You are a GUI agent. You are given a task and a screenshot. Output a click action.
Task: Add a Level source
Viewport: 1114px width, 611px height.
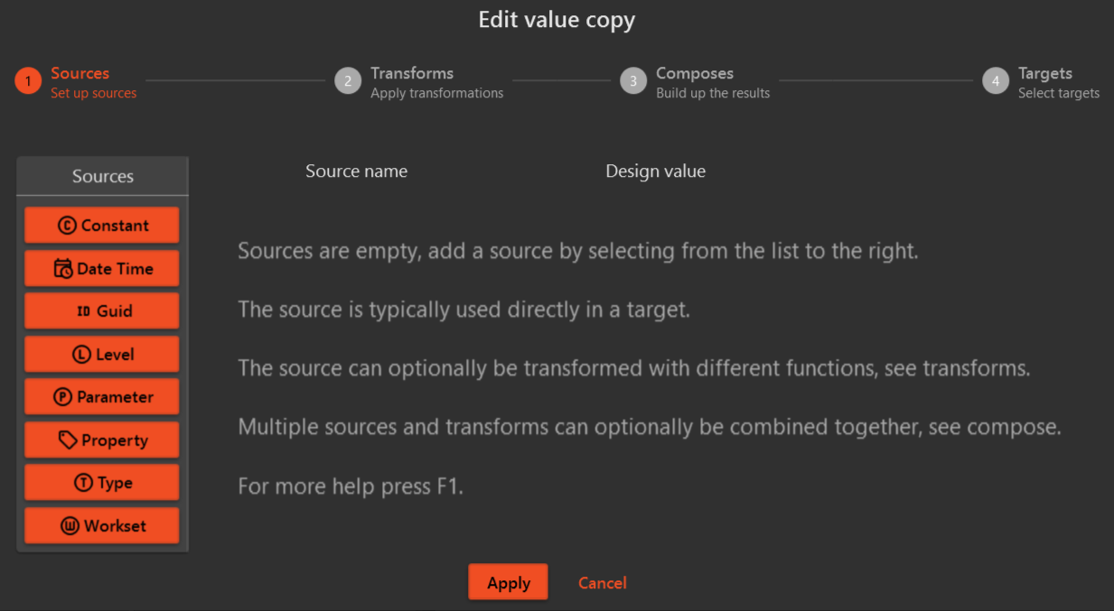[101, 354]
